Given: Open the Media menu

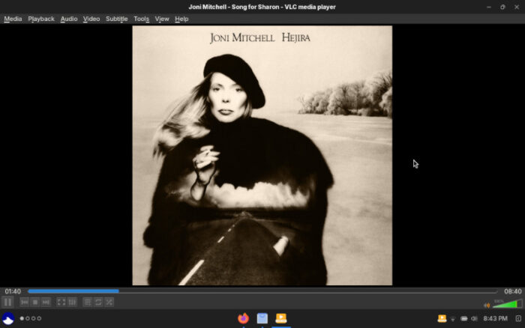Looking at the screenshot, I should tap(13, 19).
